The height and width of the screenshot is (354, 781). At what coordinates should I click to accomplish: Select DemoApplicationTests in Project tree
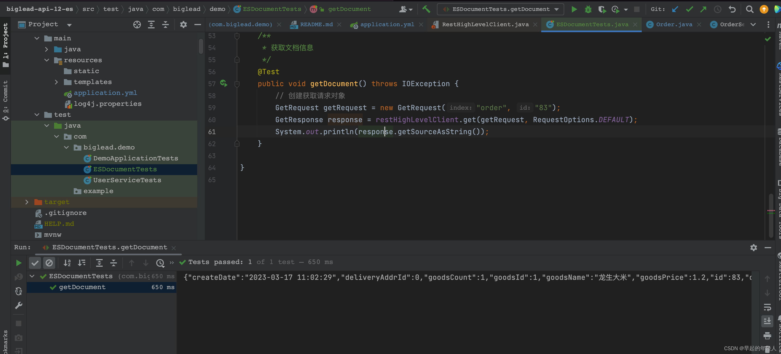coord(135,158)
